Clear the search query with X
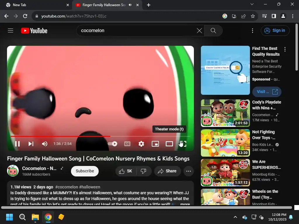This screenshot has width=299, height=224. click(199, 30)
